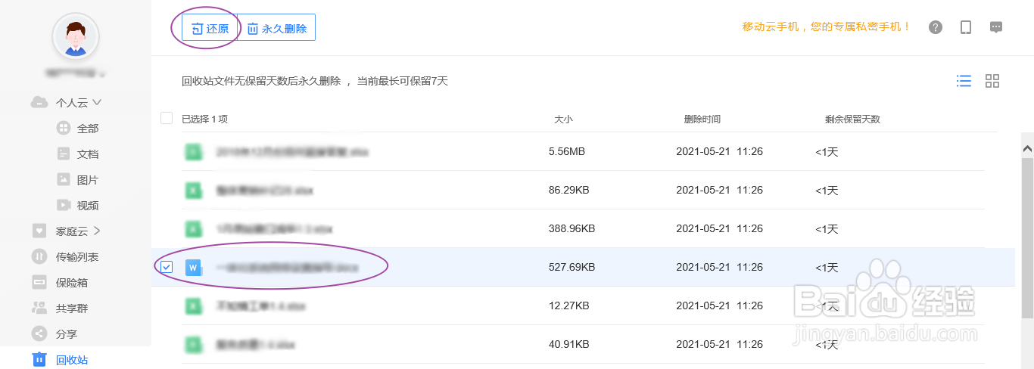This screenshot has width=1034, height=369.
Task: Switch to list view layout
Action: (x=964, y=81)
